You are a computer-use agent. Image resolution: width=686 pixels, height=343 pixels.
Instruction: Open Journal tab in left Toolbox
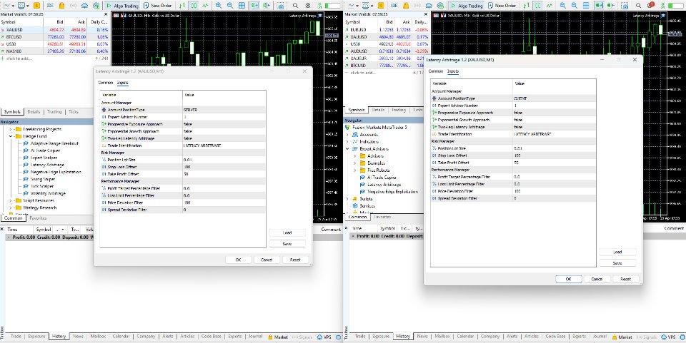(254, 337)
